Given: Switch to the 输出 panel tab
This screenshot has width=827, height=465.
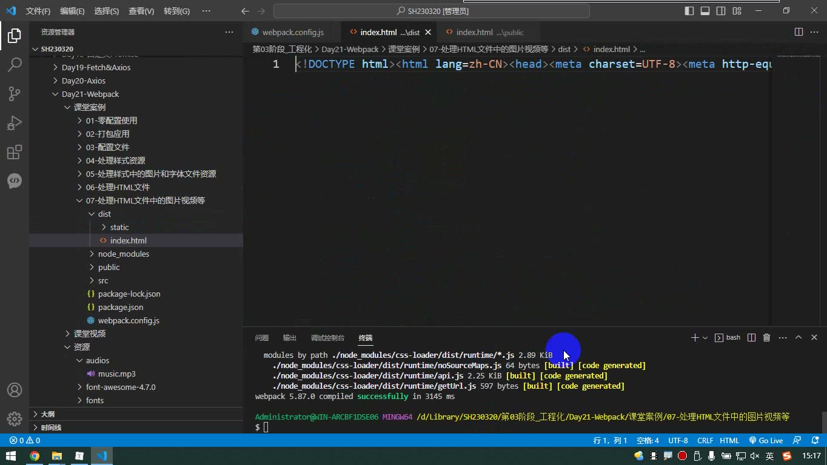Looking at the screenshot, I should [290, 338].
